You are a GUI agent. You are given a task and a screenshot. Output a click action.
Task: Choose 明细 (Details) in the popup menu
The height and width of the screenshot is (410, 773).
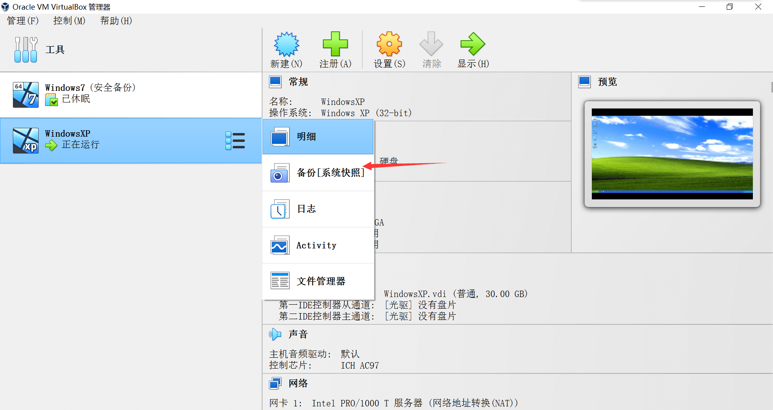click(318, 137)
